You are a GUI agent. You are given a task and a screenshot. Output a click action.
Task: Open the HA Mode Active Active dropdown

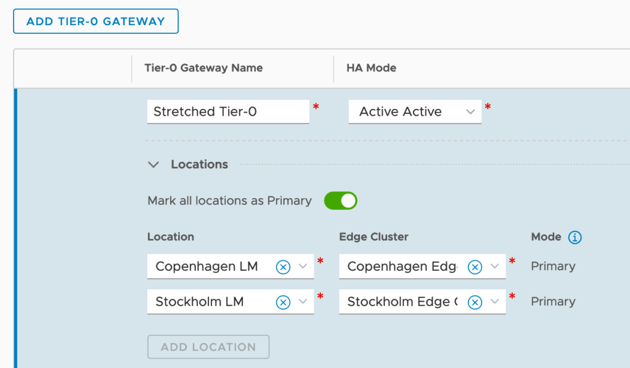pos(470,111)
